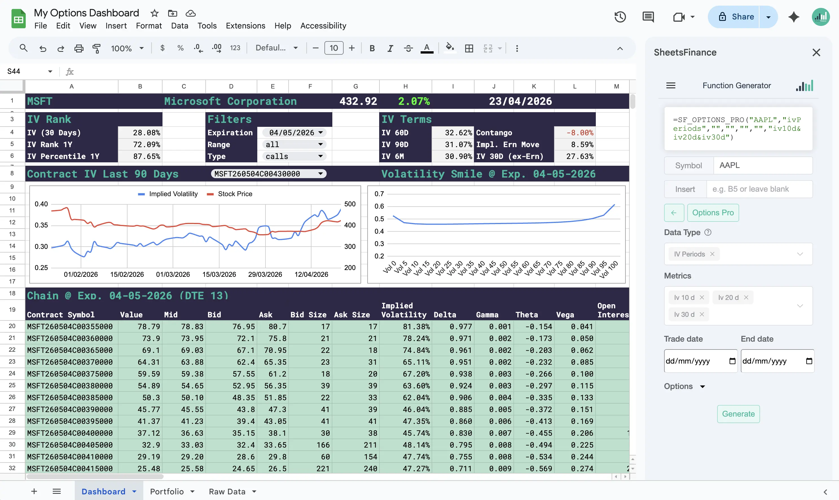The width and height of the screenshot is (839, 500).
Task: Click the increase decimal places icon
Action: pos(217,48)
